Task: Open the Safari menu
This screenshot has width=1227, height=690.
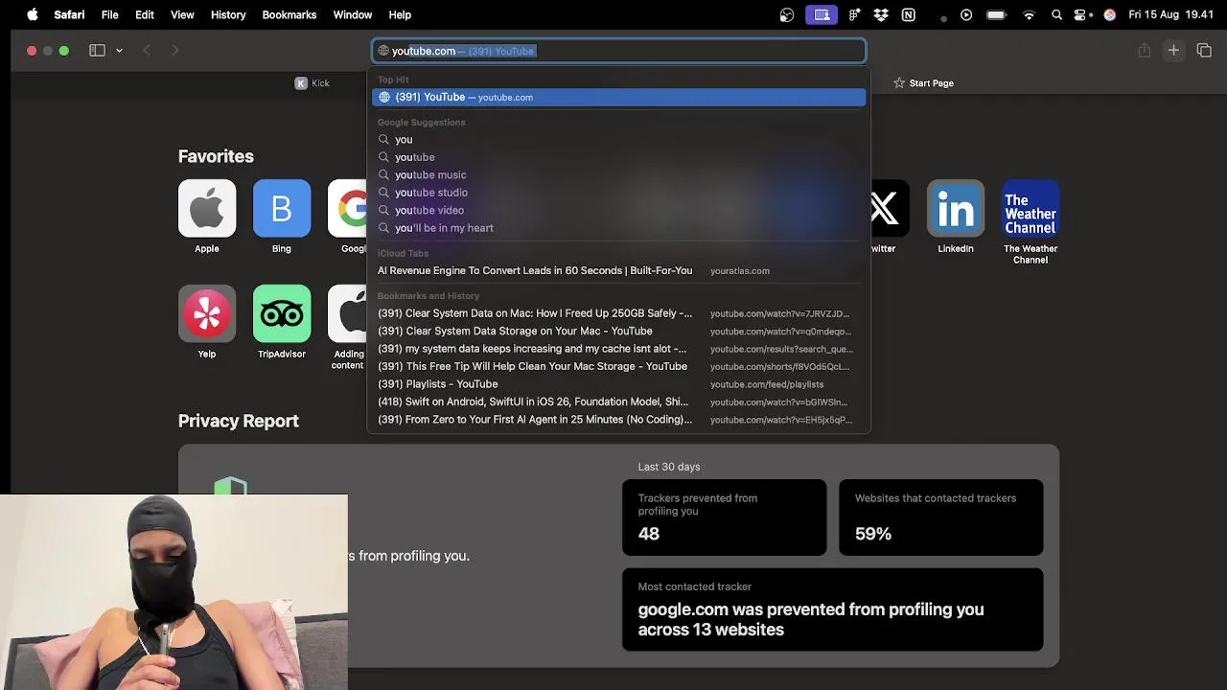Action: click(x=69, y=14)
